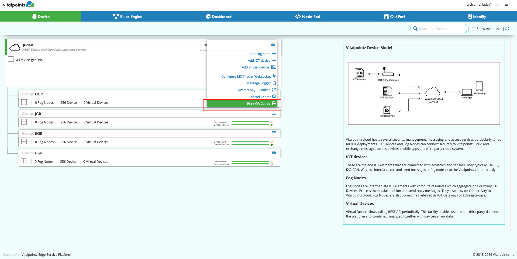
Task: Click the refresh icon beside Show minimized
Action: [x=507, y=29]
